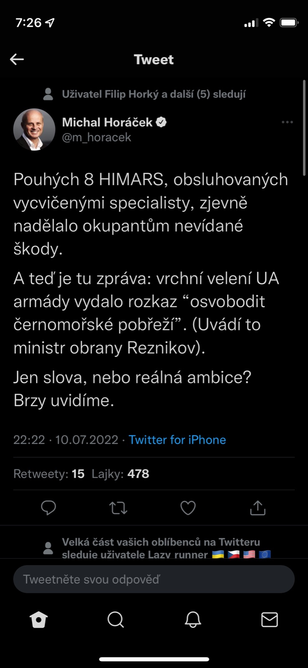Open the Home tab icon
Image resolution: width=308 pixels, height=668 pixels.
point(39,620)
